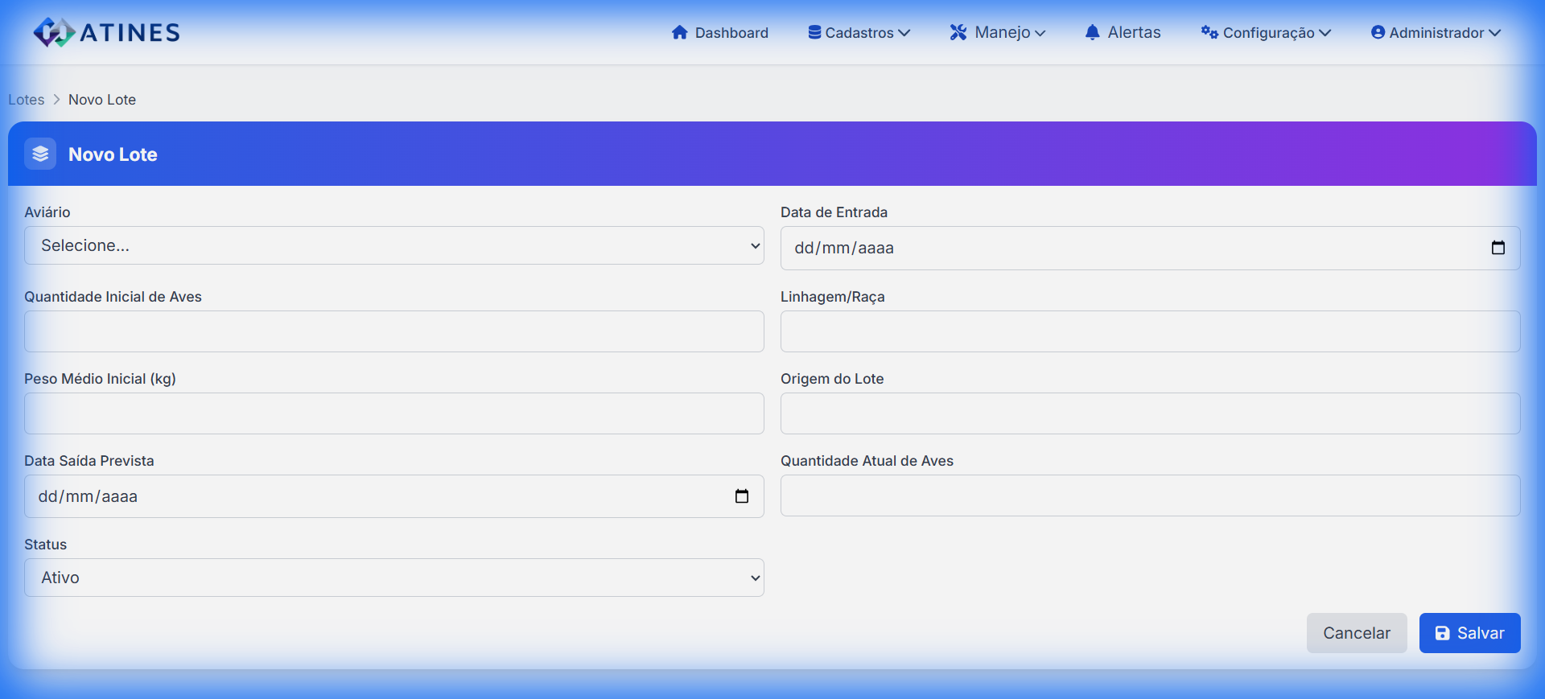1545x699 pixels.
Task: Click the Alertas bell icon
Action: tap(1092, 32)
